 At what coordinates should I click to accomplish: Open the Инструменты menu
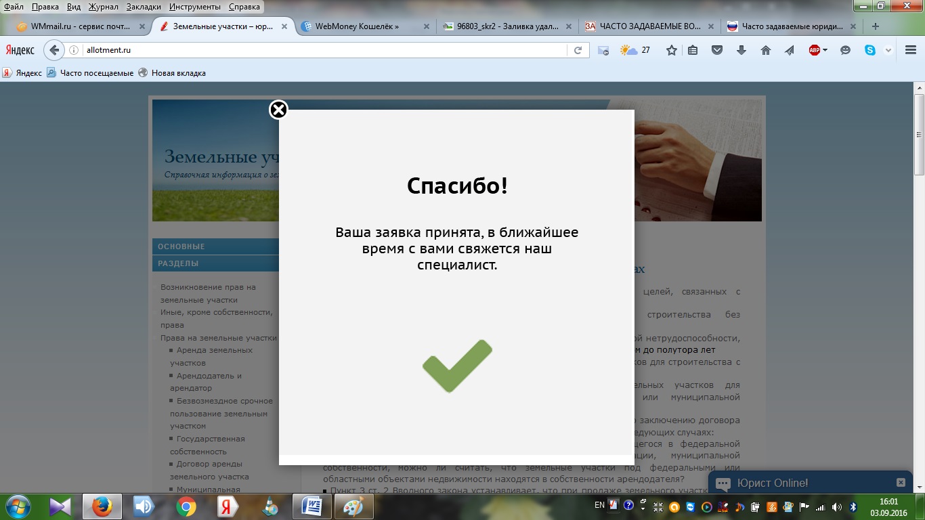[x=195, y=7]
